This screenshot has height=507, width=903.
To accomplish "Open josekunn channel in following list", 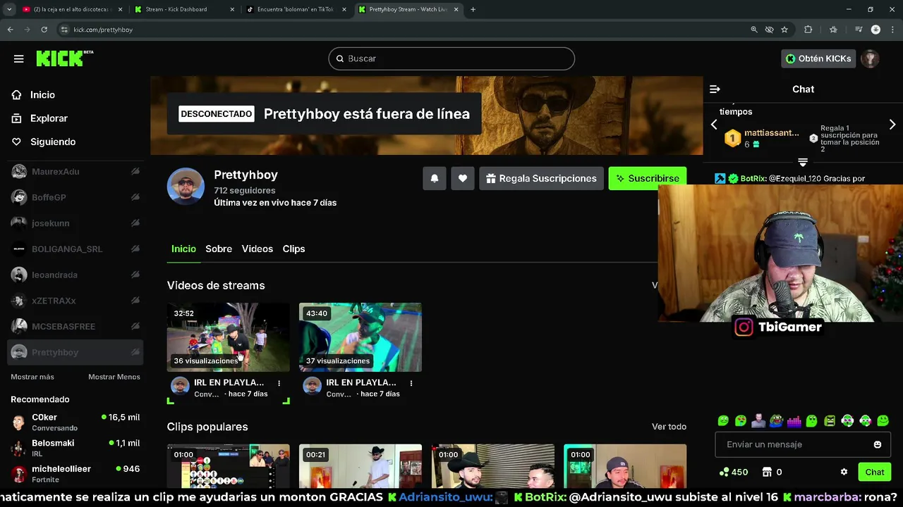I will point(75,223).
